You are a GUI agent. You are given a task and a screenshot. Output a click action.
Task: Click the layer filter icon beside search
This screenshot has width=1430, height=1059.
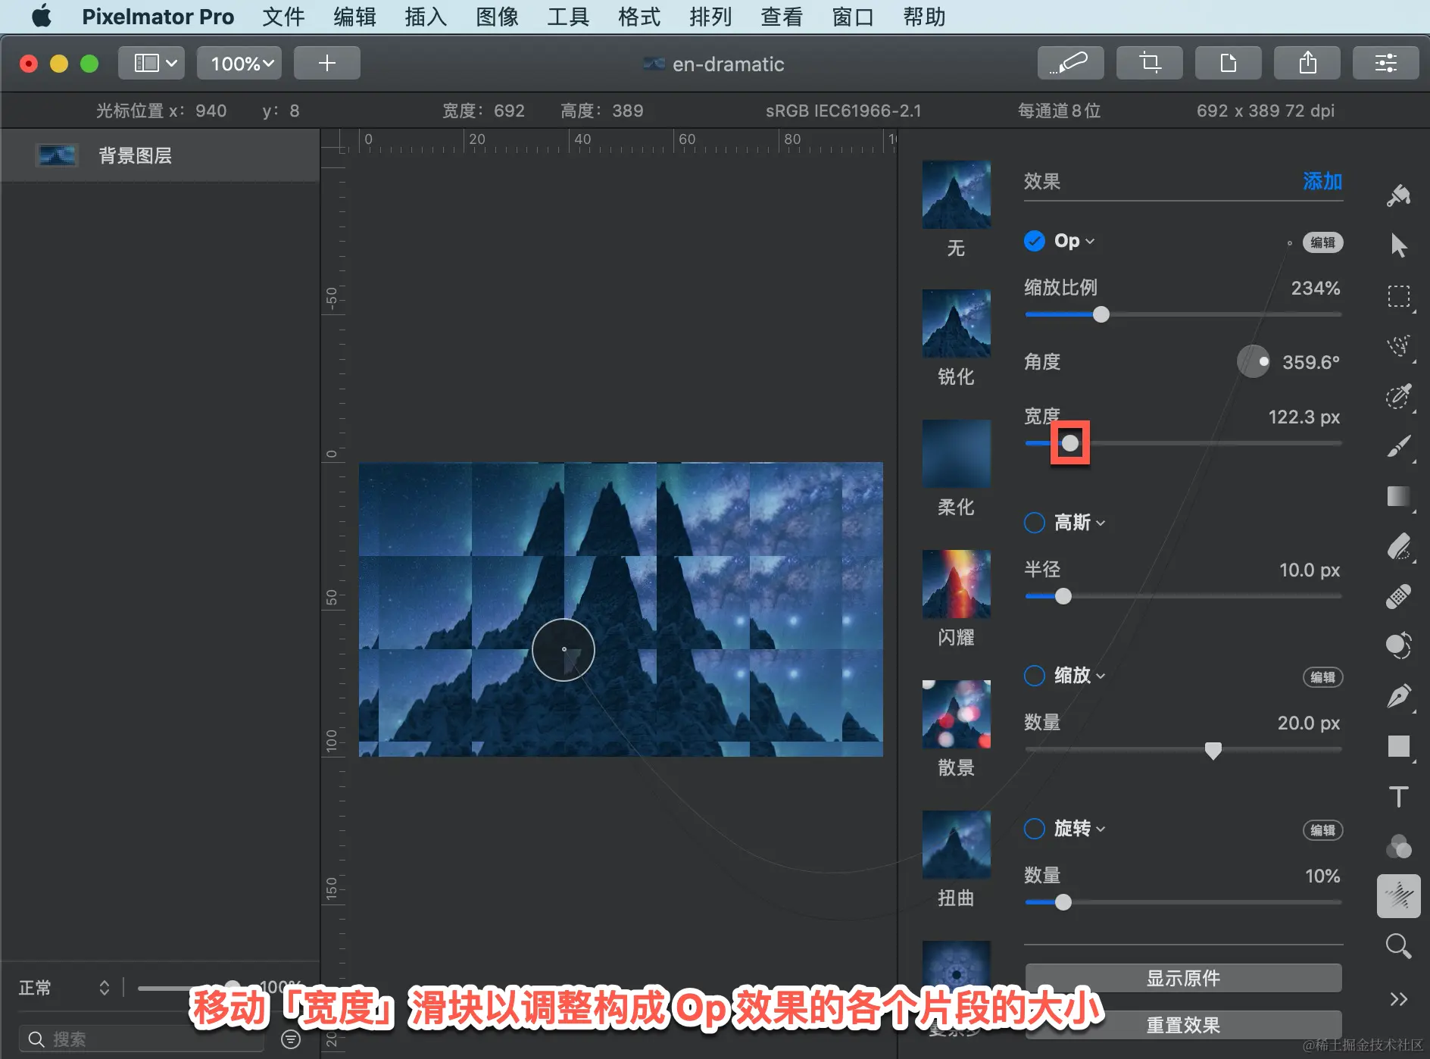point(291,1039)
